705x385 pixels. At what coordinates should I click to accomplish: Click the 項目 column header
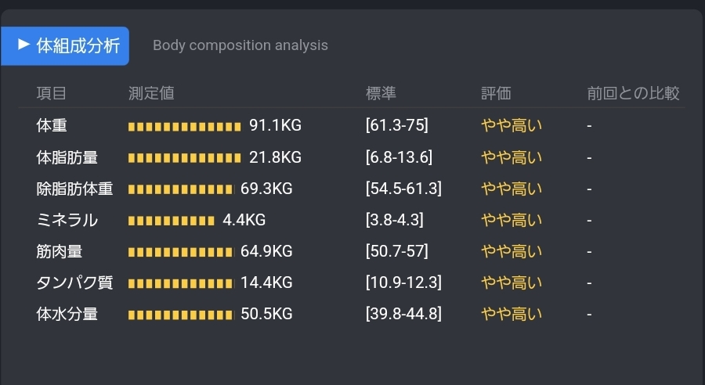[51, 93]
